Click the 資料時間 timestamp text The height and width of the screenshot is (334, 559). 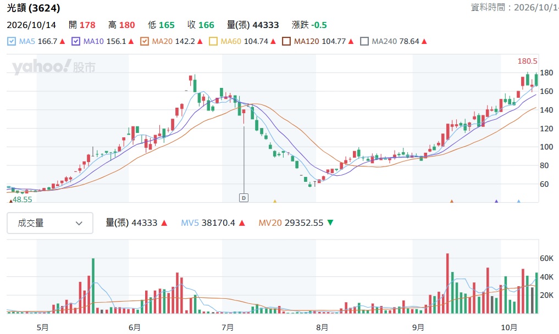pyautogui.click(x=515, y=7)
